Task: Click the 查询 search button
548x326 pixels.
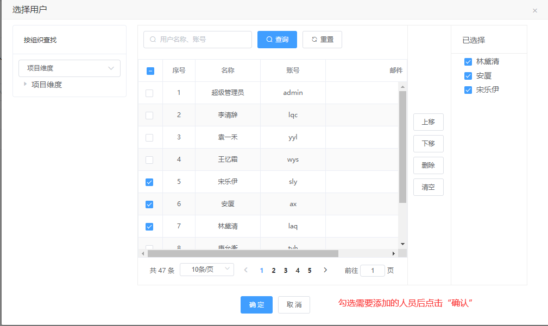Action: click(x=277, y=40)
